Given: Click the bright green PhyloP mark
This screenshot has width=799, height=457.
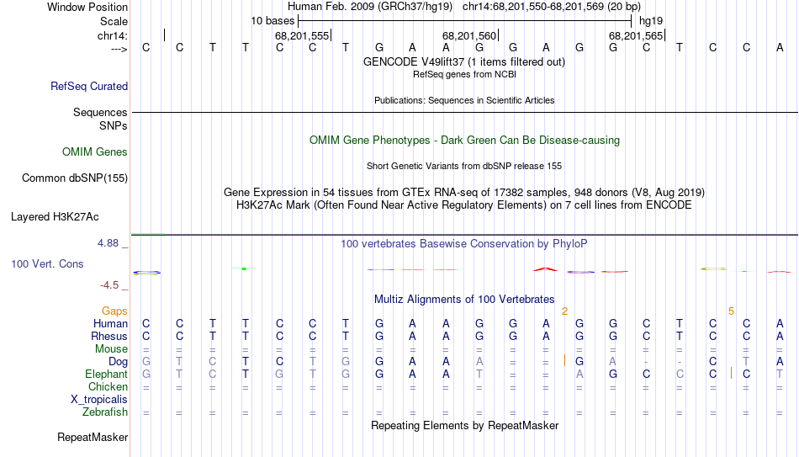Looking at the screenshot, I should click(244, 268).
